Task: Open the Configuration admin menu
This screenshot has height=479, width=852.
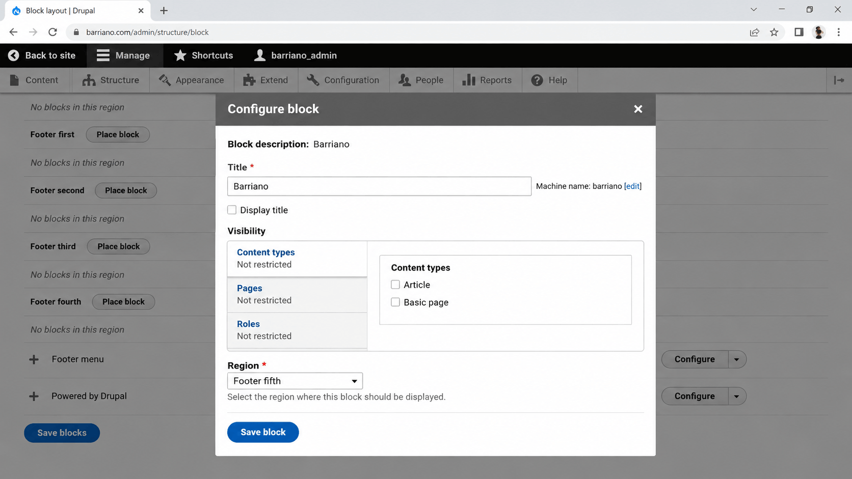Action: click(343, 80)
